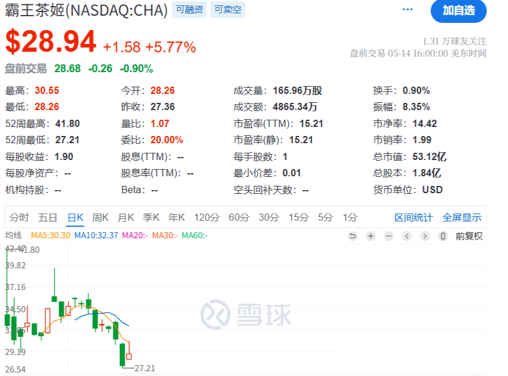Open the three-dot more options menu
This screenshot has width=508, height=376.
pos(407,10)
